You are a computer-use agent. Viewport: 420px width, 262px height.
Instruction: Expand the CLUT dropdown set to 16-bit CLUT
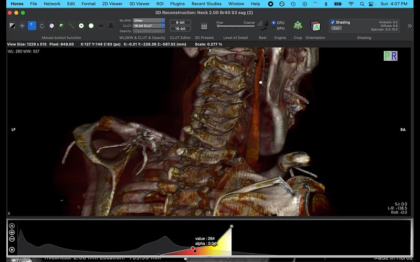[149, 25]
